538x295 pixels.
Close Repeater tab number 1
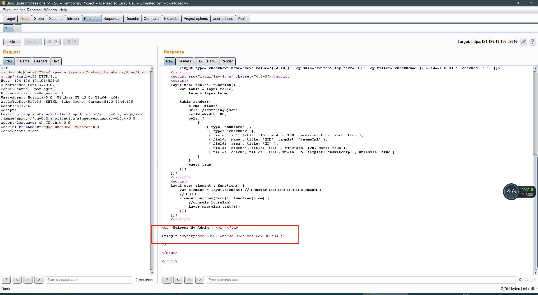(x=10, y=28)
